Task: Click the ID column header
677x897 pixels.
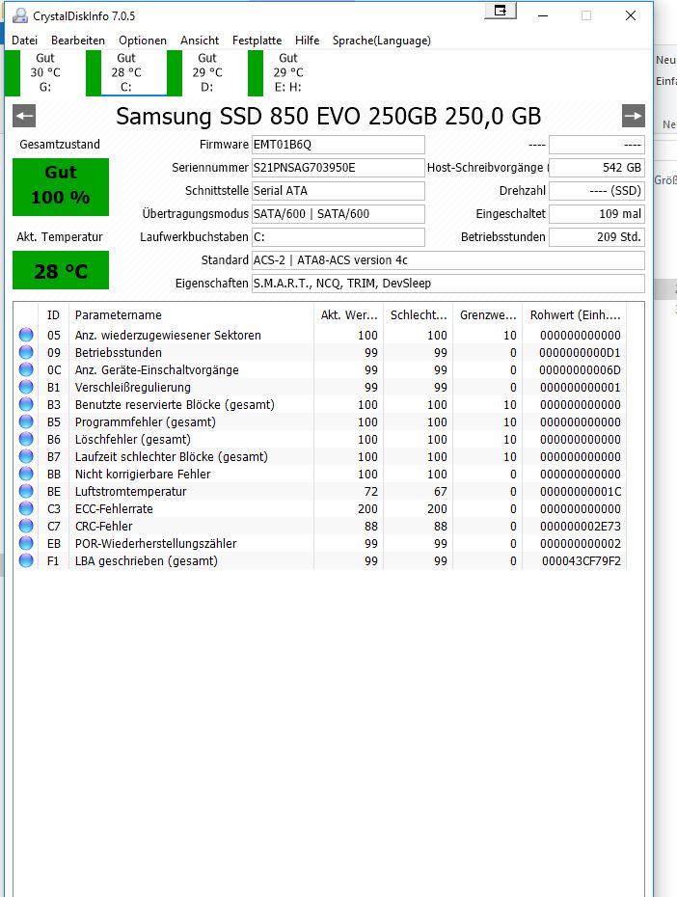Action: point(53,315)
